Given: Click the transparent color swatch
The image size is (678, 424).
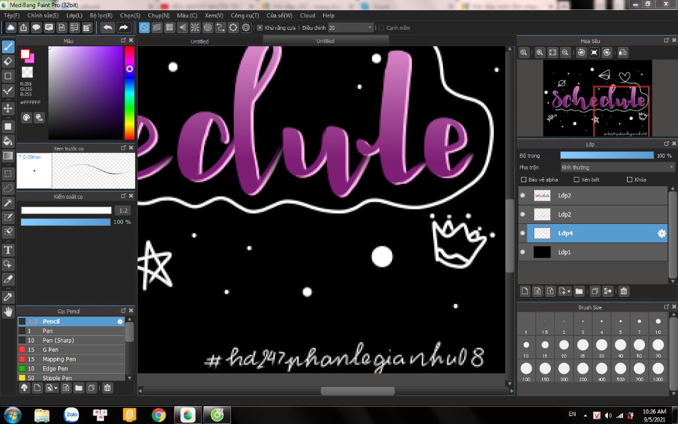Looking at the screenshot, I should (26, 72).
